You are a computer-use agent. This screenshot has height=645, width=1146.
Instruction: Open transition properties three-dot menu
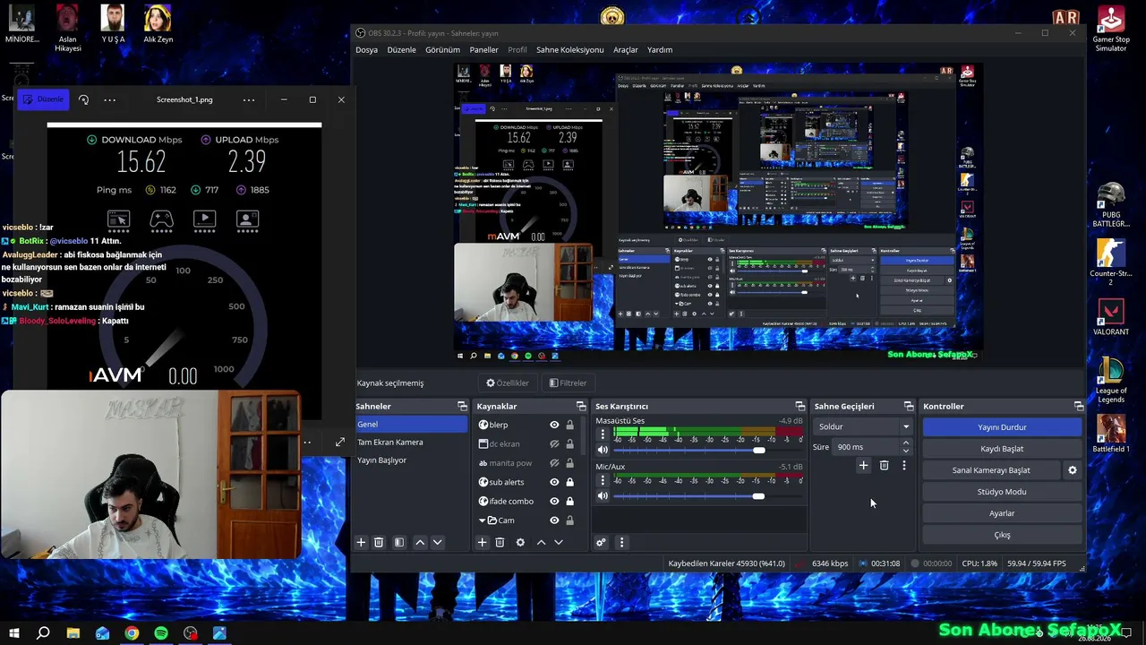coord(904,465)
